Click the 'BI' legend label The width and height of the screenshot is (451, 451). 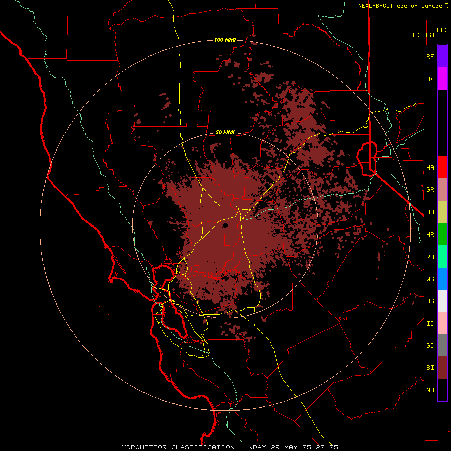(430, 368)
